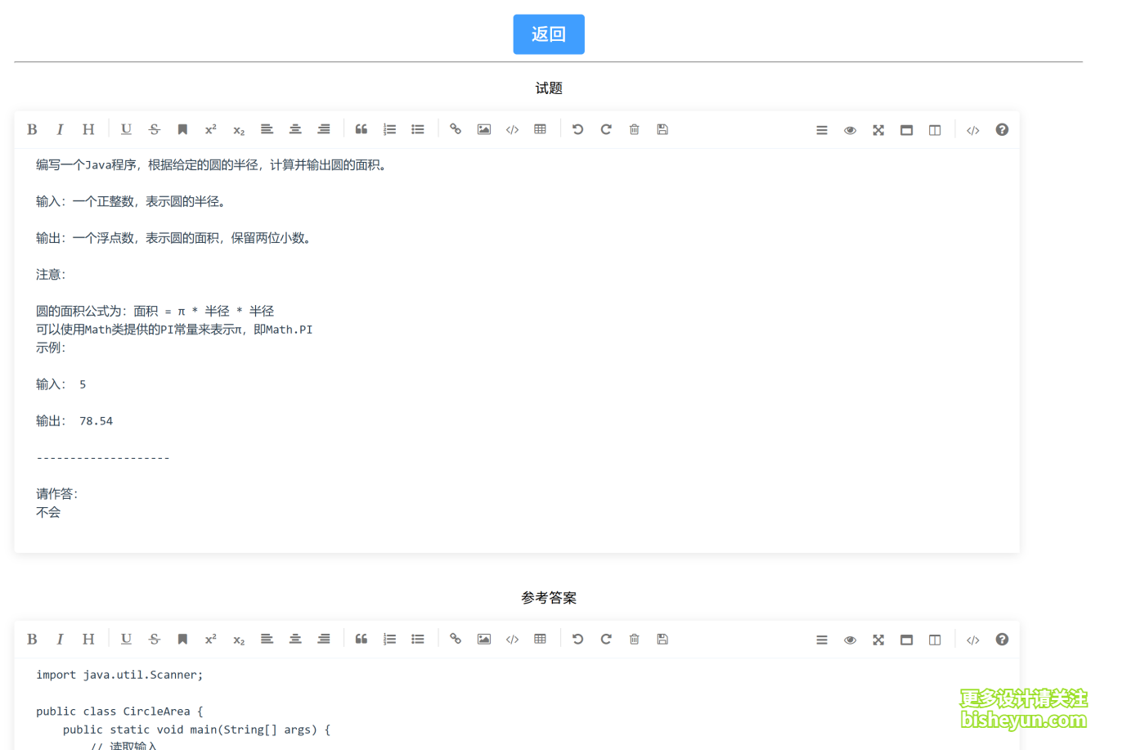The height and width of the screenshot is (750, 1145).
Task: Align text left in 参考答案 editor
Action: coord(267,639)
